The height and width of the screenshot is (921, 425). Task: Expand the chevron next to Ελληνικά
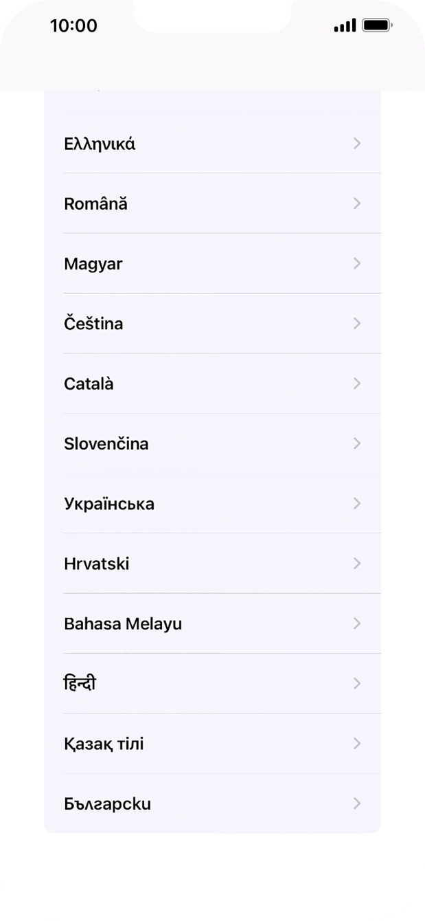coord(357,144)
